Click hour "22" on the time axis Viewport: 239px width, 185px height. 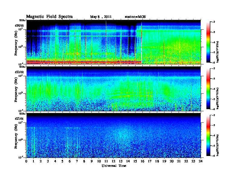pos(186,161)
